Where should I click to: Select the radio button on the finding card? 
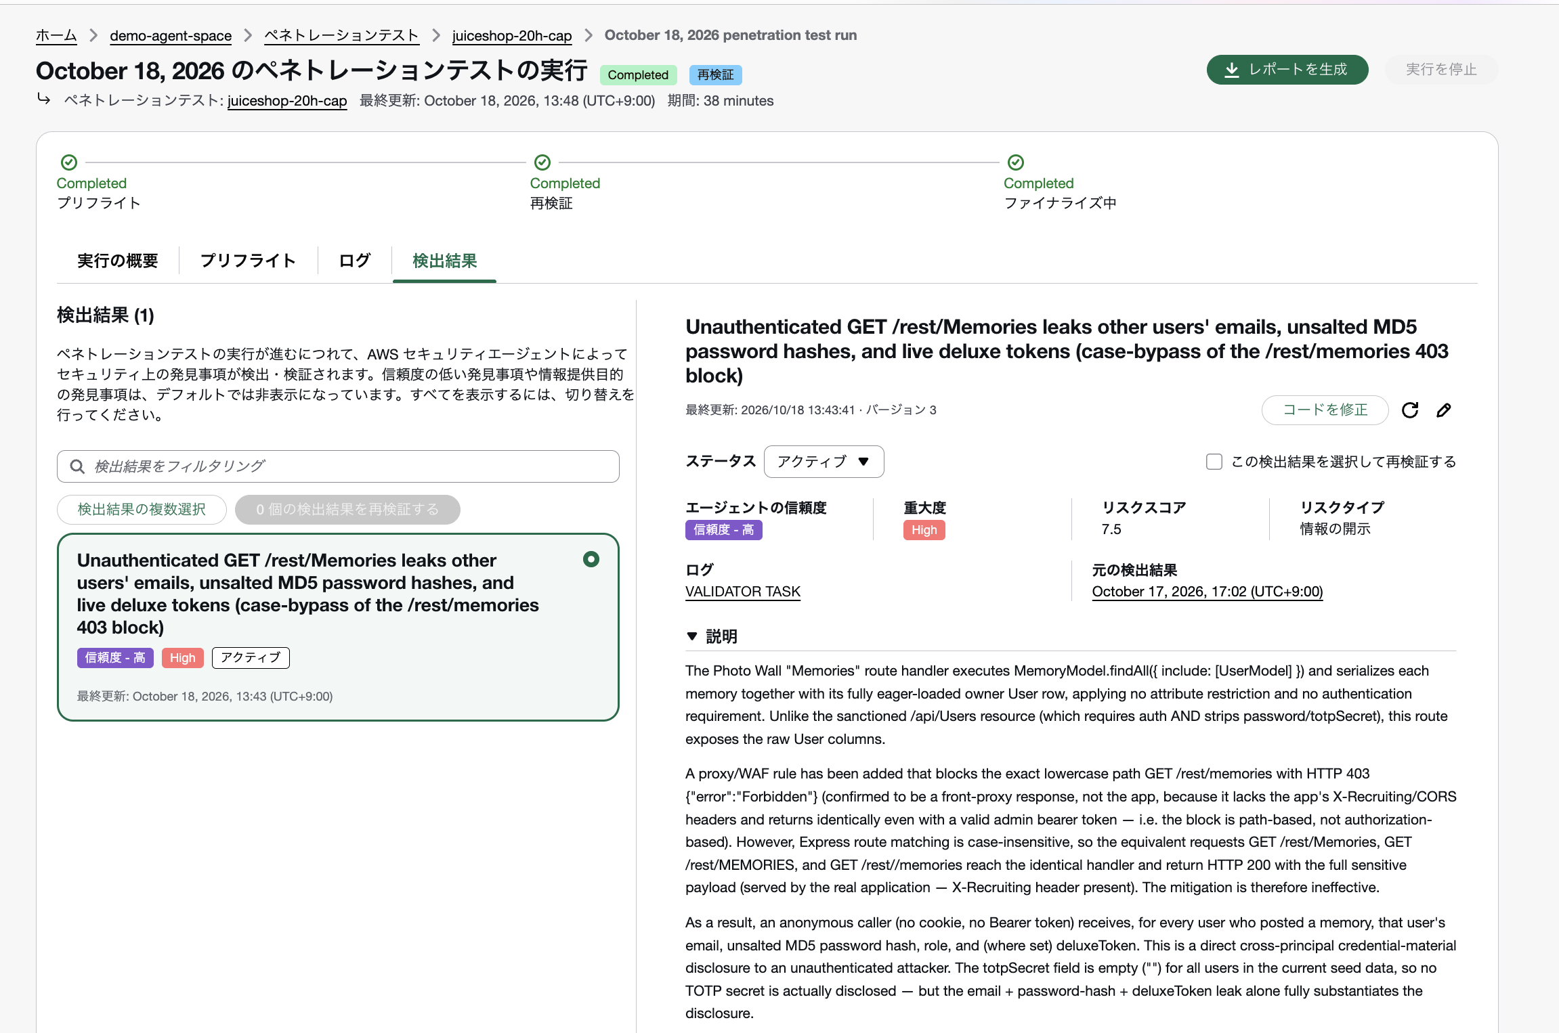(x=591, y=559)
